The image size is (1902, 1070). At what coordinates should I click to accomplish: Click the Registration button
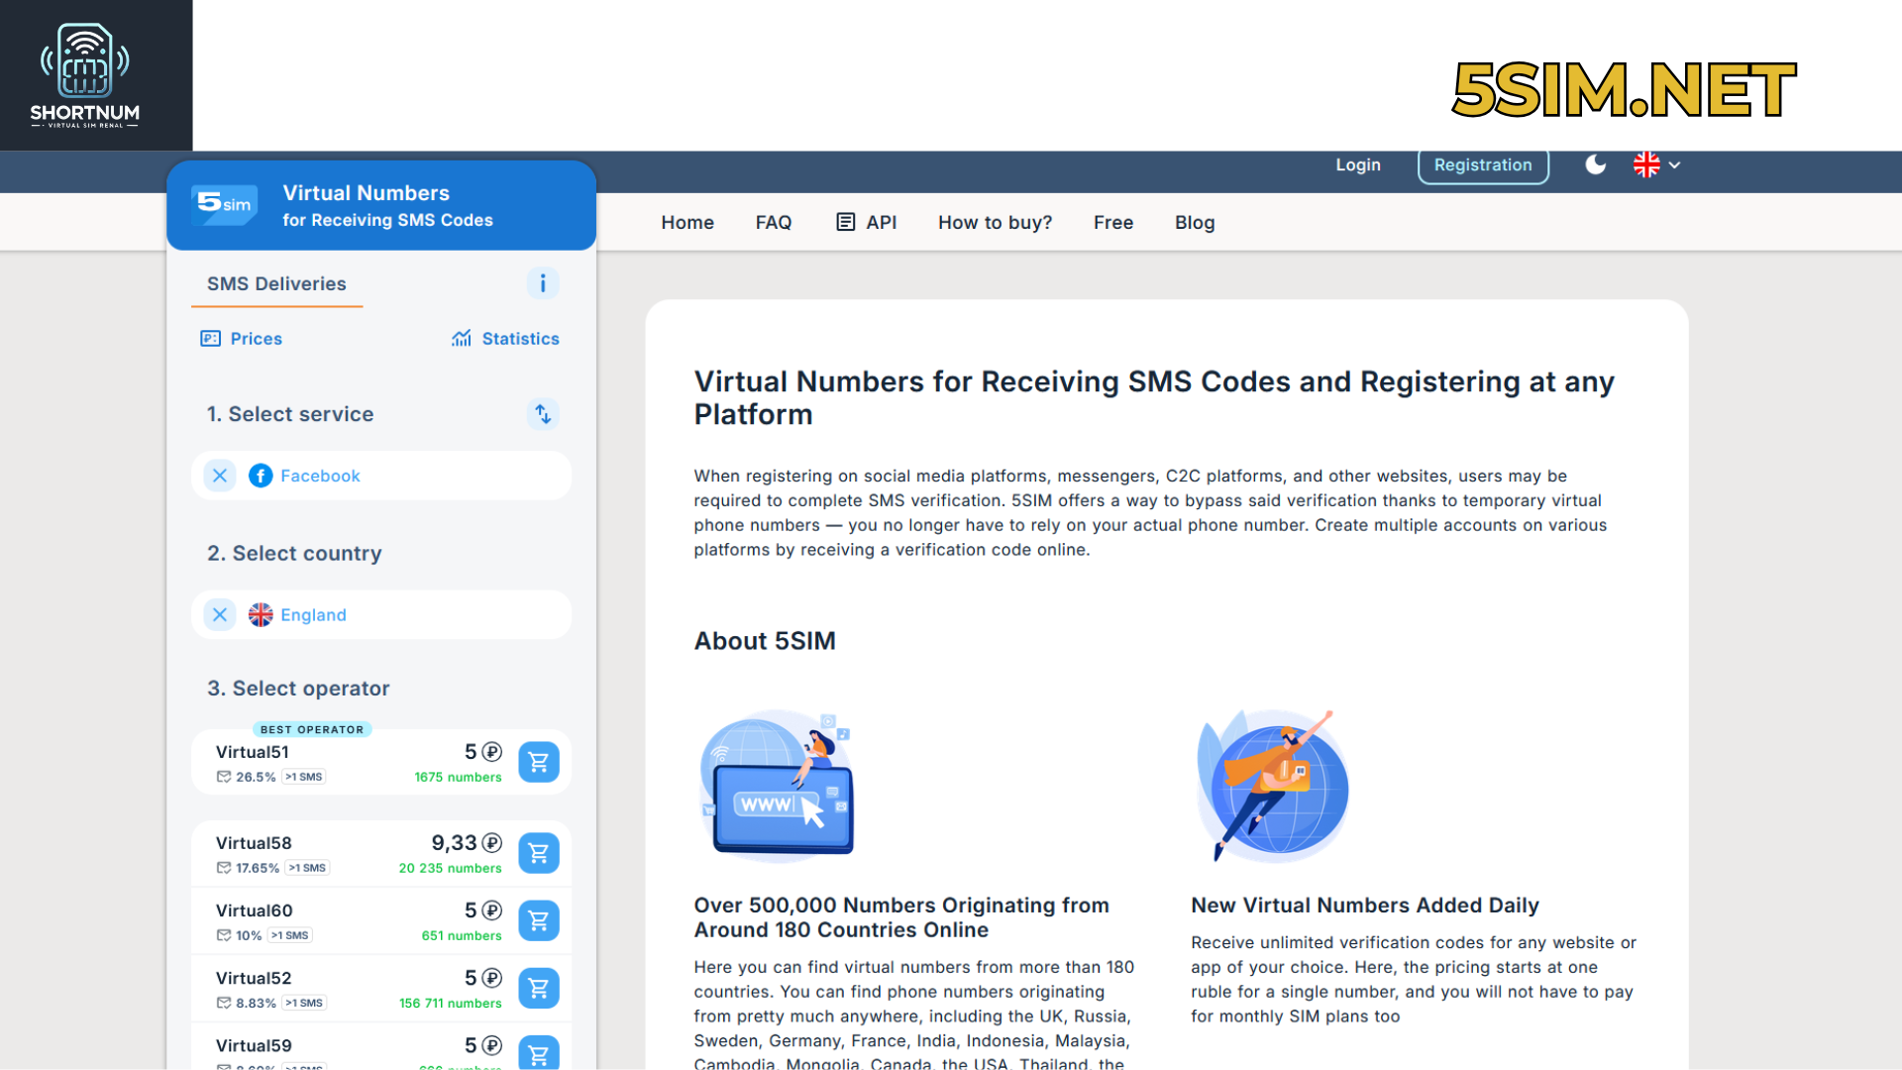pos(1482,165)
